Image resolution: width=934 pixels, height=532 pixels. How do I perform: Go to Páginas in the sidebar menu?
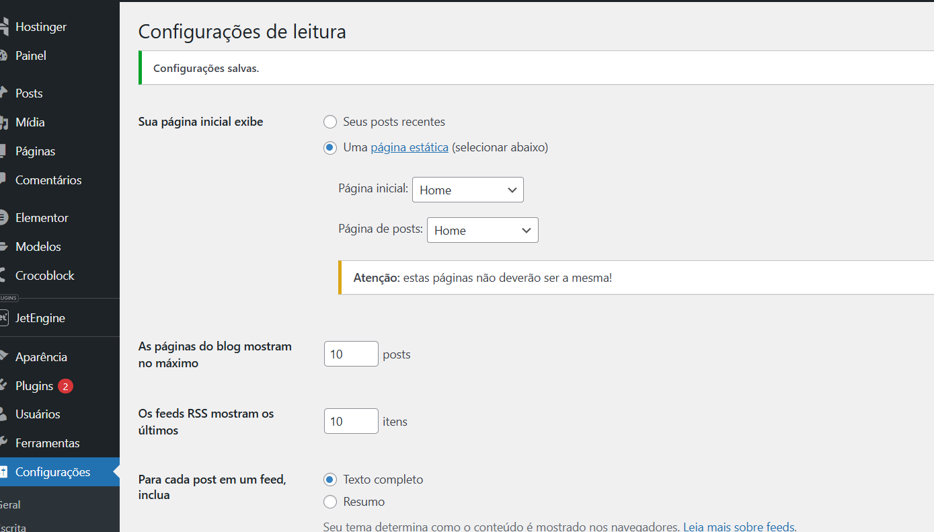coord(35,151)
